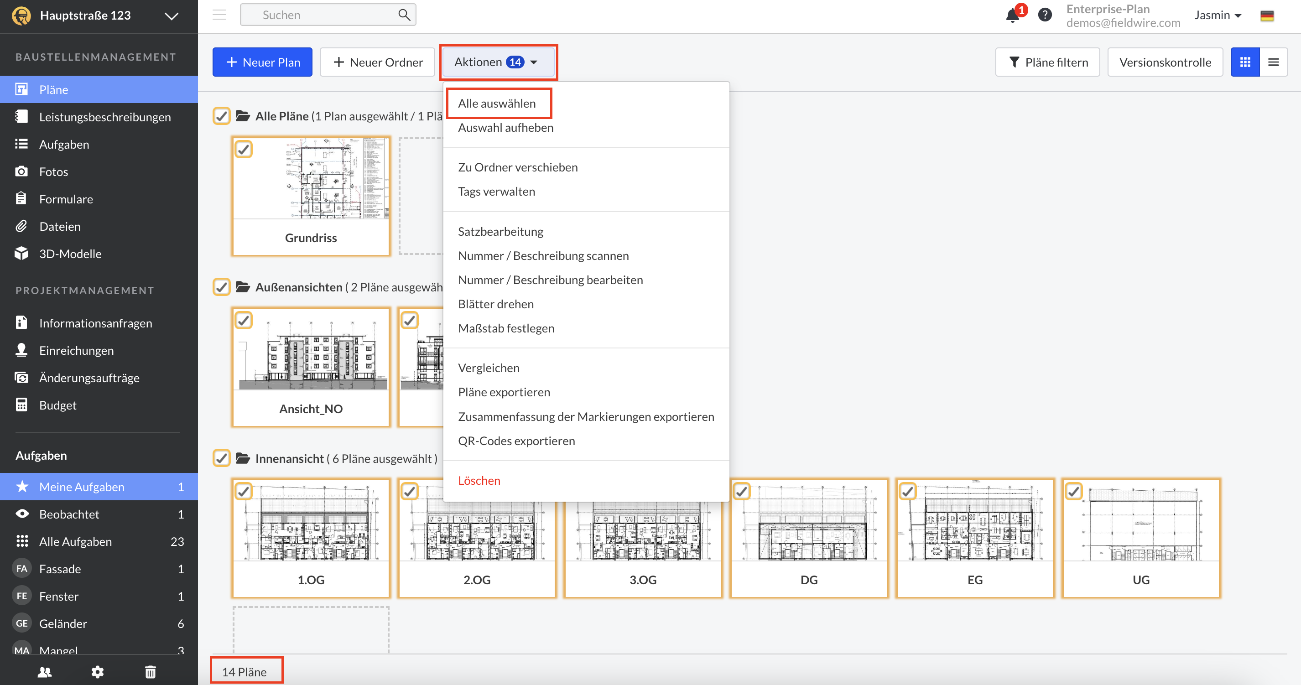Image resolution: width=1301 pixels, height=685 pixels.
Task: Collapse the Innenansicht folder
Action: pos(243,458)
